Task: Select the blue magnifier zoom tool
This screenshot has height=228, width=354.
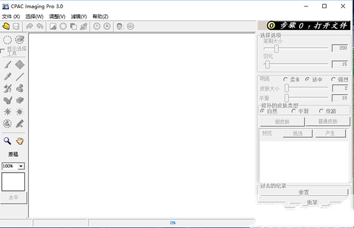Action: [x=8, y=141]
